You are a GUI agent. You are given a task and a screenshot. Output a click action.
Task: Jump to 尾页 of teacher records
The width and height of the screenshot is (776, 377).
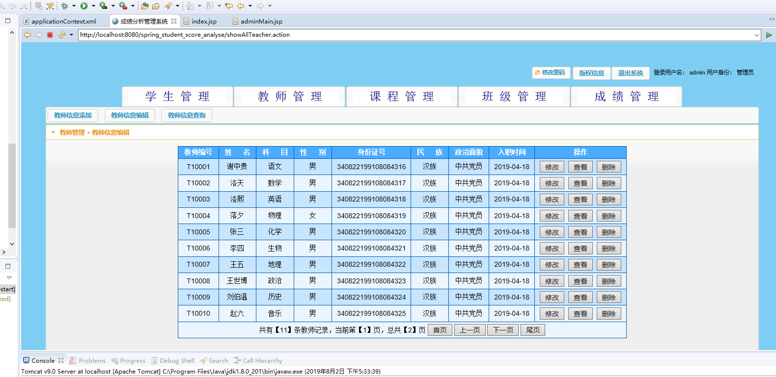pos(533,330)
